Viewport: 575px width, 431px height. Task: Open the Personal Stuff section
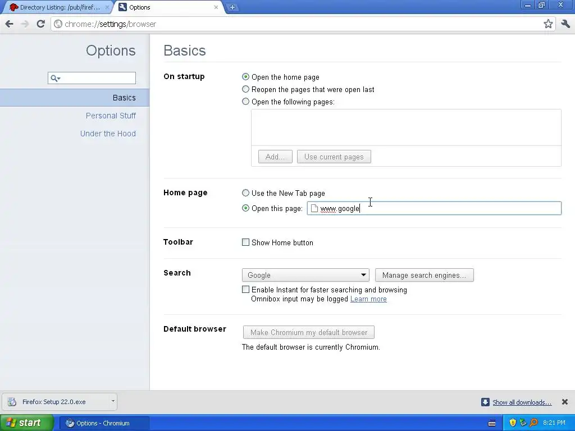[111, 116]
